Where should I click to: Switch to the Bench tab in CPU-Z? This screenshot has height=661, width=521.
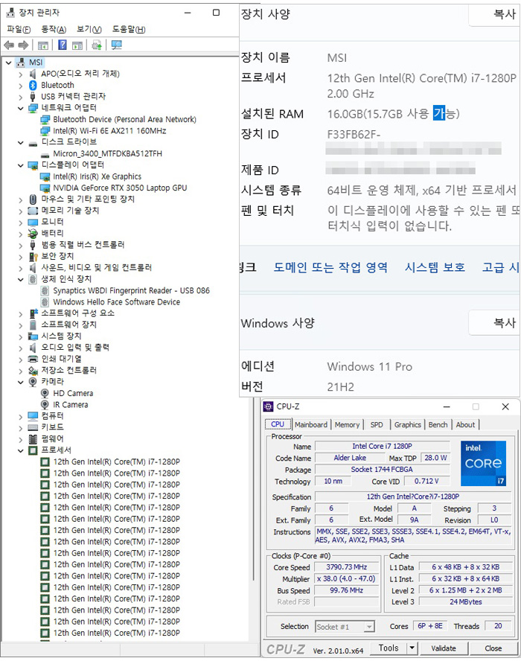point(438,424)
